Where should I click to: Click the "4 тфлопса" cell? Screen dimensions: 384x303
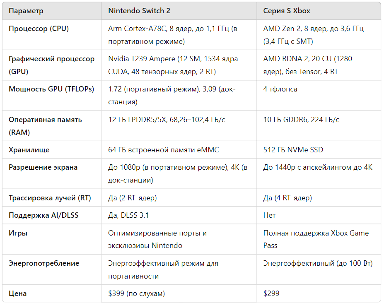[280, 89]
